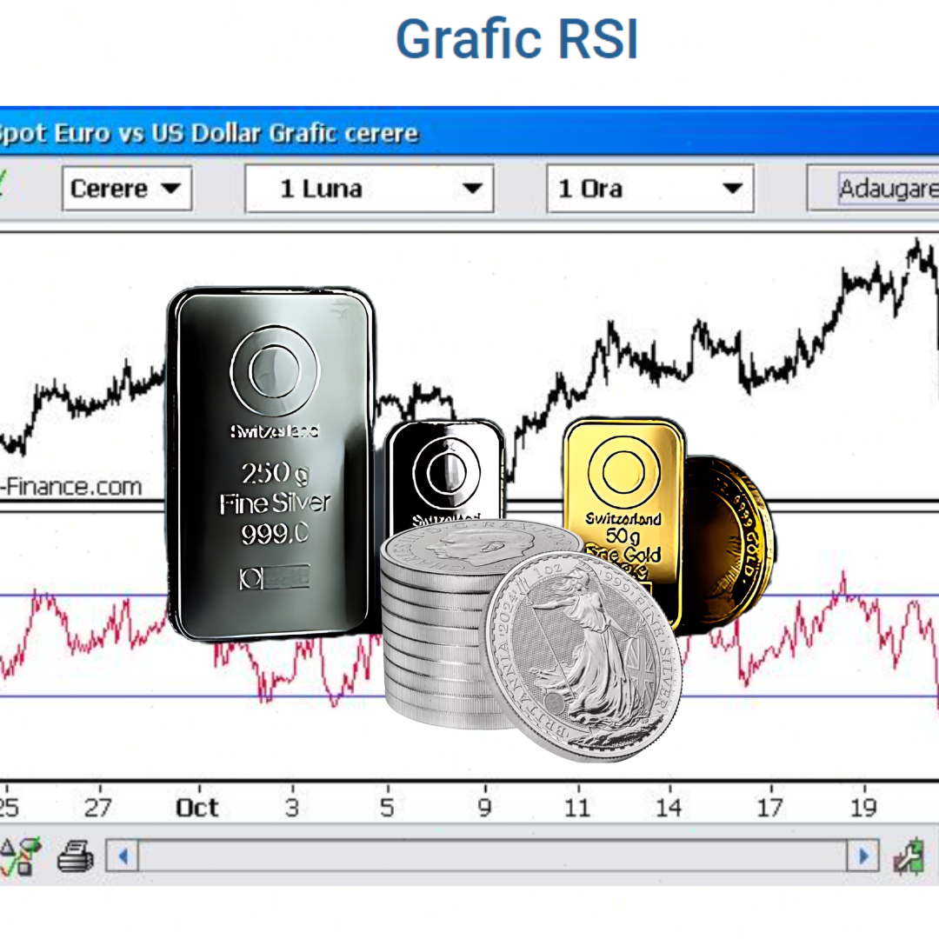The height and width of the screenshot is (939, 939).
Task: Open the 1 Ora interval dropdown
Action: coord(650,189)
